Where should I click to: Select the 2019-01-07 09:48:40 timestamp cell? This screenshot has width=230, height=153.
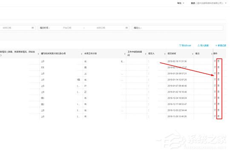click(177, 86)
